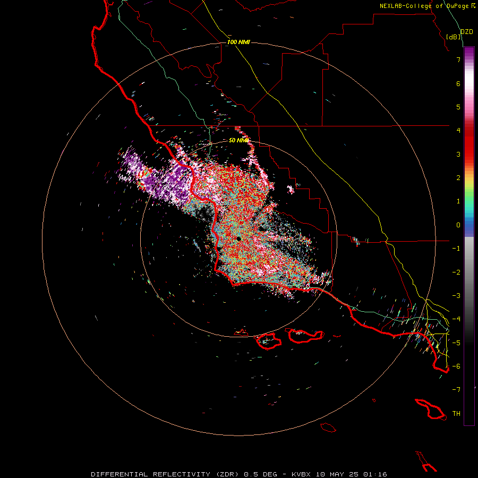Click the -3 value on the scale
This screenshot has height=478, width=478.
pos(456,296)
